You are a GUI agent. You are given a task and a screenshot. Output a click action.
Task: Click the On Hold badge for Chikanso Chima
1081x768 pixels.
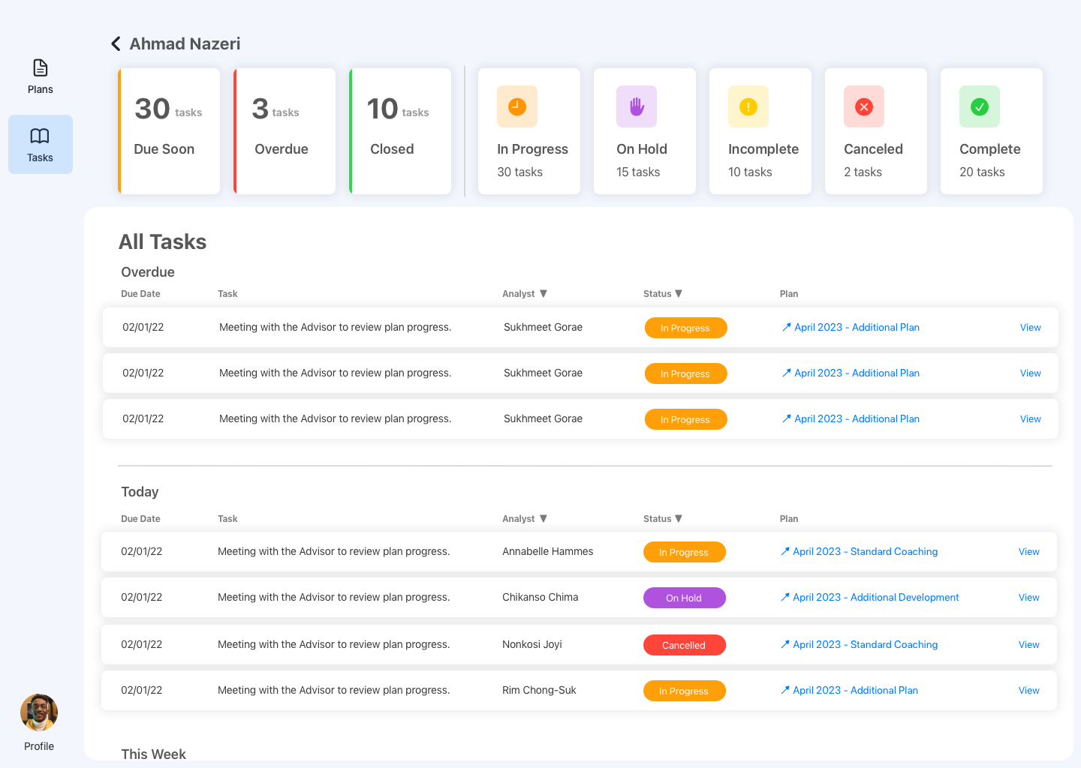(x=684, y=598)
